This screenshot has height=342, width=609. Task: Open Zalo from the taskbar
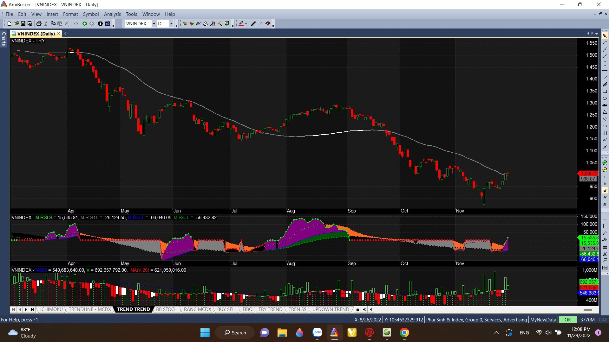pyautogui.click(x=317, y=333)
